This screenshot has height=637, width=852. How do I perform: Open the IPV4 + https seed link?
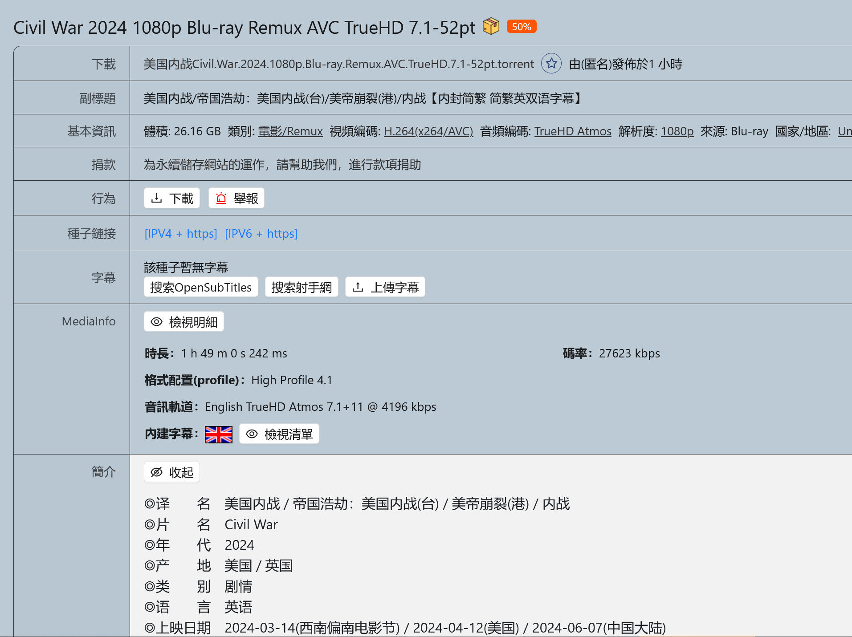coord(181,234)
